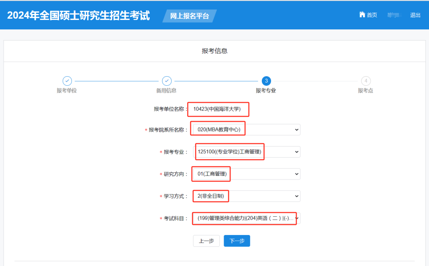
Task: Select the 报考专业 step label
Action: [x=266, y=91]
